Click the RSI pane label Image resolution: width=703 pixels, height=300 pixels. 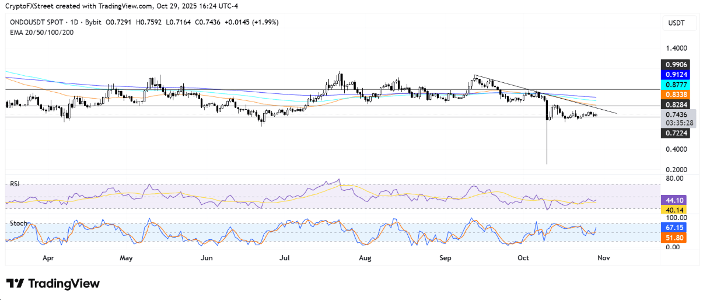pyautogui.click(x=16, y=183)
